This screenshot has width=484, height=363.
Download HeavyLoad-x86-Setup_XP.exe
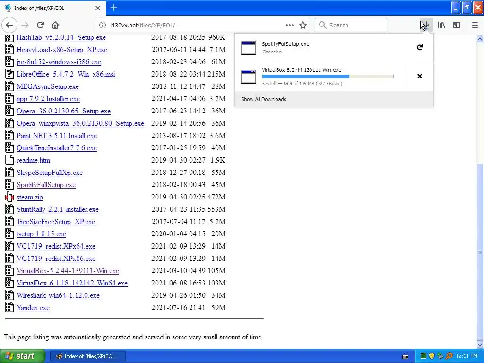(x=62, y=50)
